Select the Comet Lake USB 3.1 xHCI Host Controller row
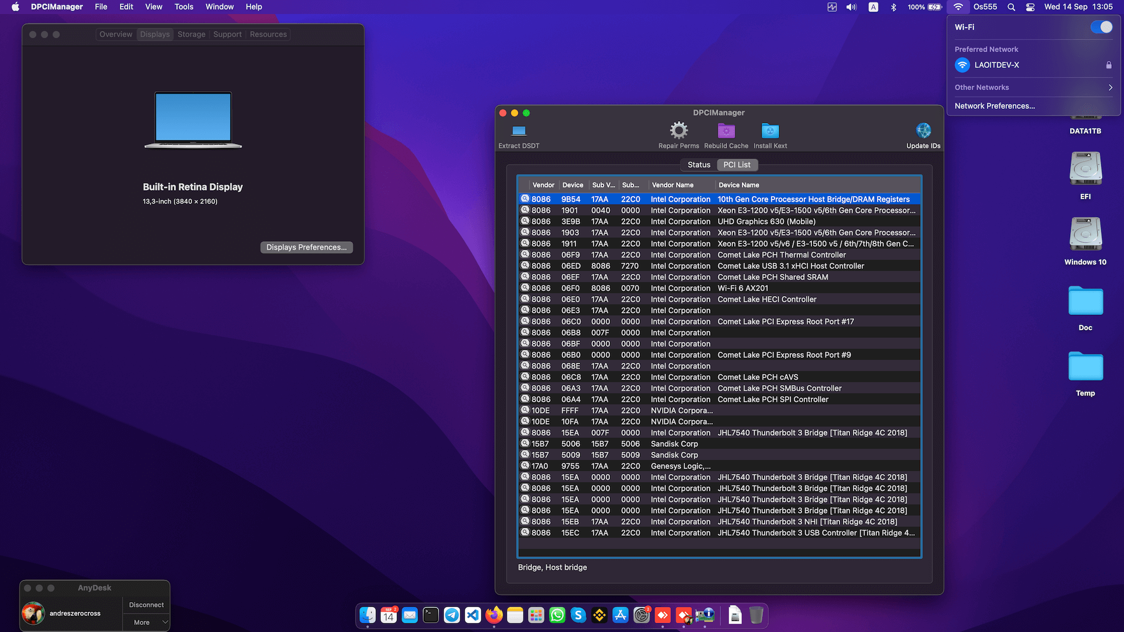The height and width of the screenshot is (632, 1124). 719,266
